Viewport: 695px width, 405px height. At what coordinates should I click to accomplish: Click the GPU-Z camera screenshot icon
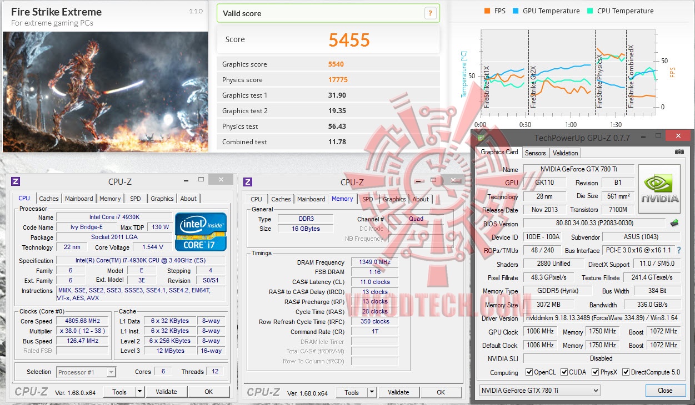[x=679, y=152]
